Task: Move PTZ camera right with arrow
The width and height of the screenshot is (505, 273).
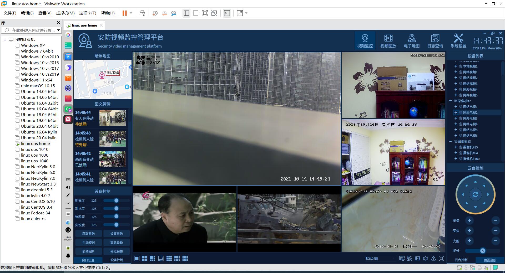Action: click(x=488, y=194)
